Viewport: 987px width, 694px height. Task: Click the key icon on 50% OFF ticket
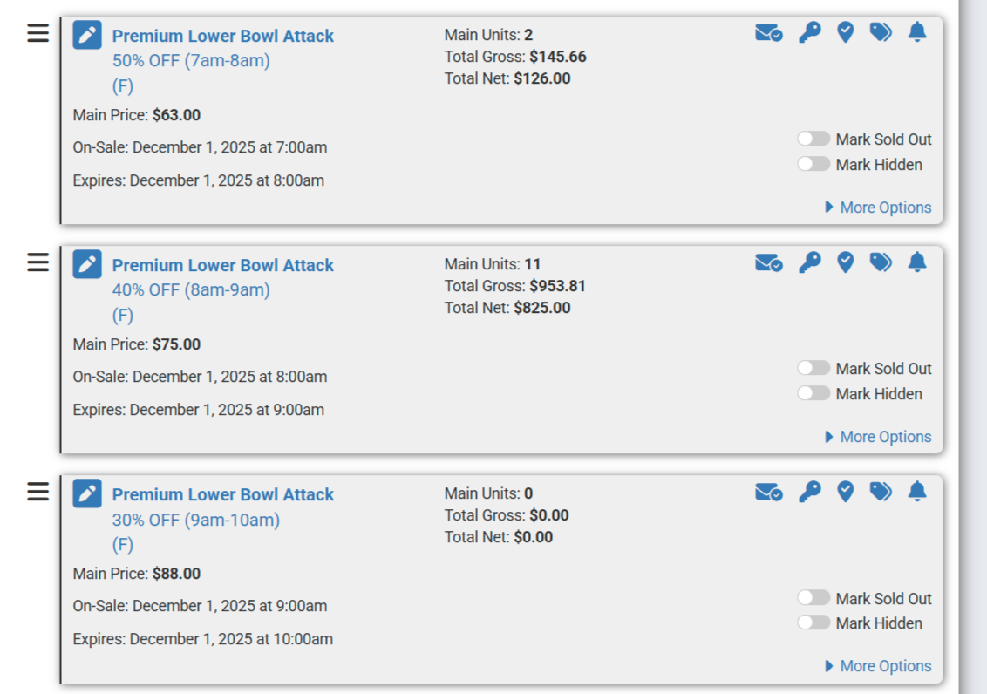(810, 33)
